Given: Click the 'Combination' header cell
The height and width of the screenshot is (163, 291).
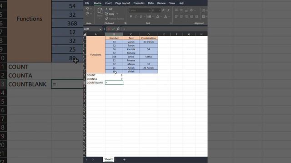Looking at the screenshot, I should pos(149,38).
